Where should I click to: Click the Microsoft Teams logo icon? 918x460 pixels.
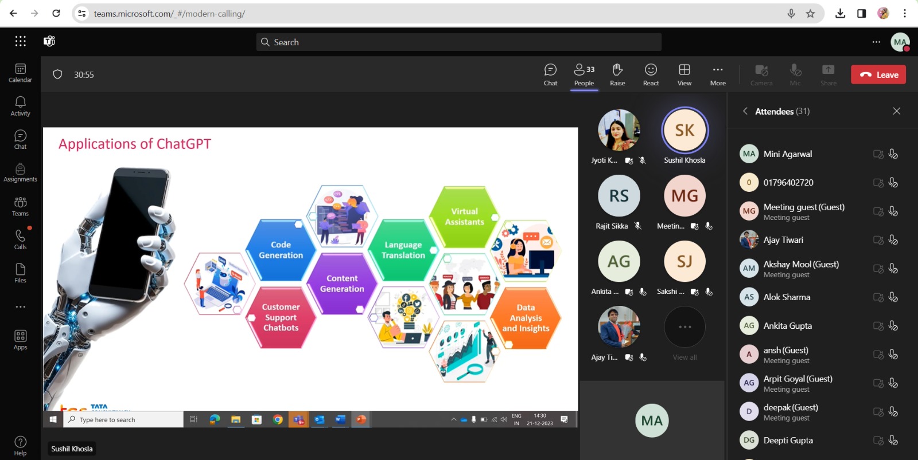point(49,41)
